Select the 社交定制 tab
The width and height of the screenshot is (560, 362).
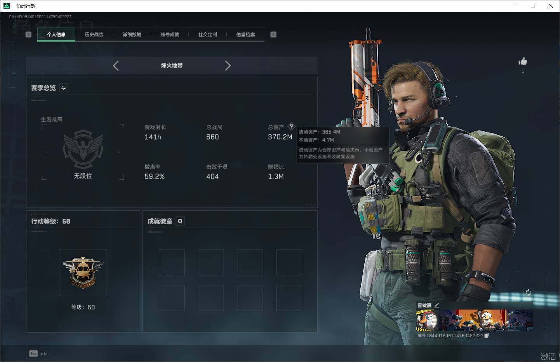click(x=208, y=35)
